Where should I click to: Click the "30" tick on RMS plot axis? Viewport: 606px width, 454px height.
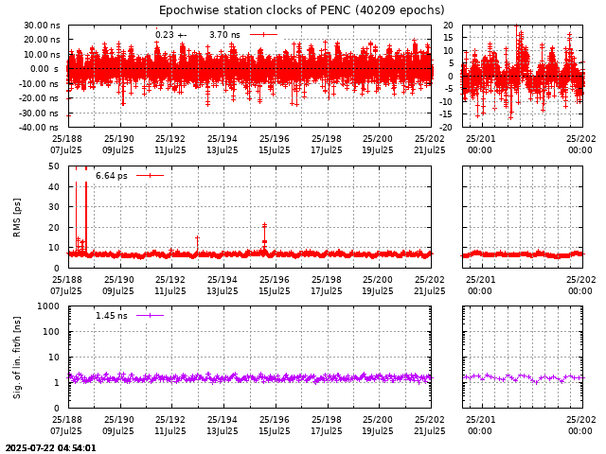pyautogui.click(x=54, y=207)
